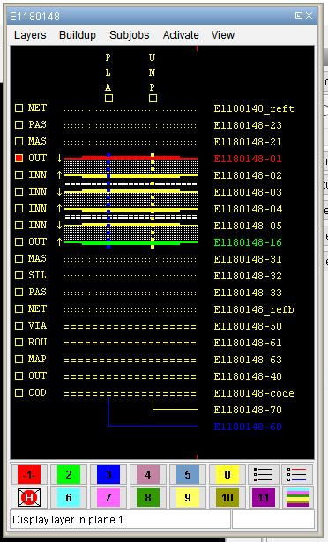
Task: Check the PAS layer E1180148-23 box
Action: coord(19,125)
